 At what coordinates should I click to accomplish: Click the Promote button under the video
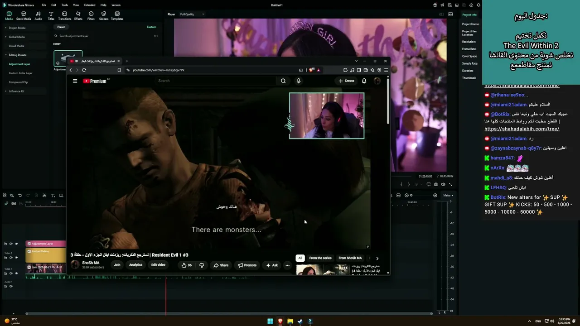[x=247, y=265]
